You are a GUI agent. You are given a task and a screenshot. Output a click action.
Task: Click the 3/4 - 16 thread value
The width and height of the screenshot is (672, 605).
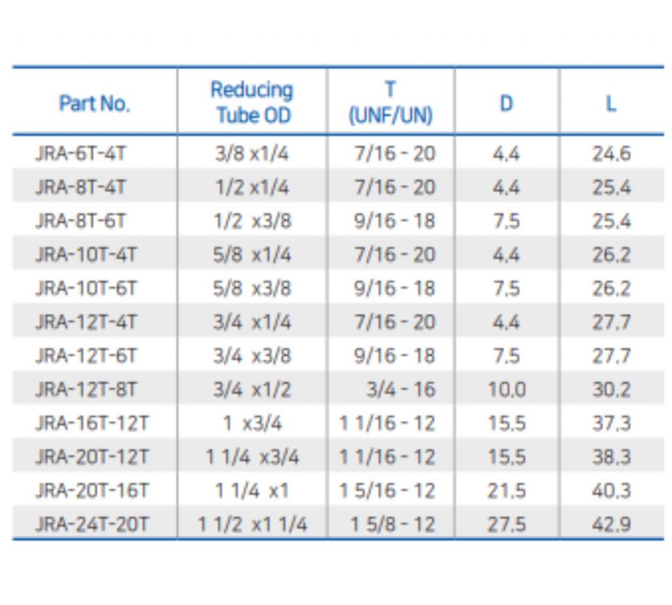pyautogui.click(x=401, y=390)
